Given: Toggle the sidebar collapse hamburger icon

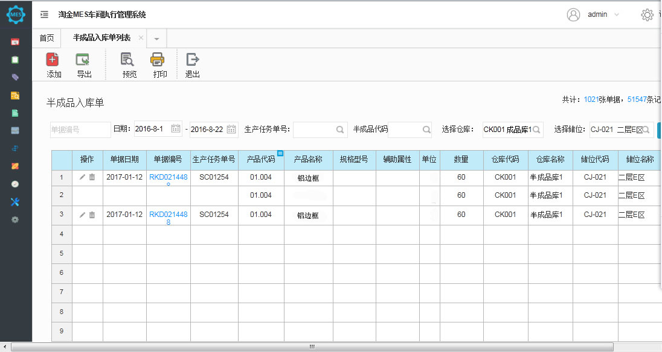Looking at the screenshot, I should (44, 14).
